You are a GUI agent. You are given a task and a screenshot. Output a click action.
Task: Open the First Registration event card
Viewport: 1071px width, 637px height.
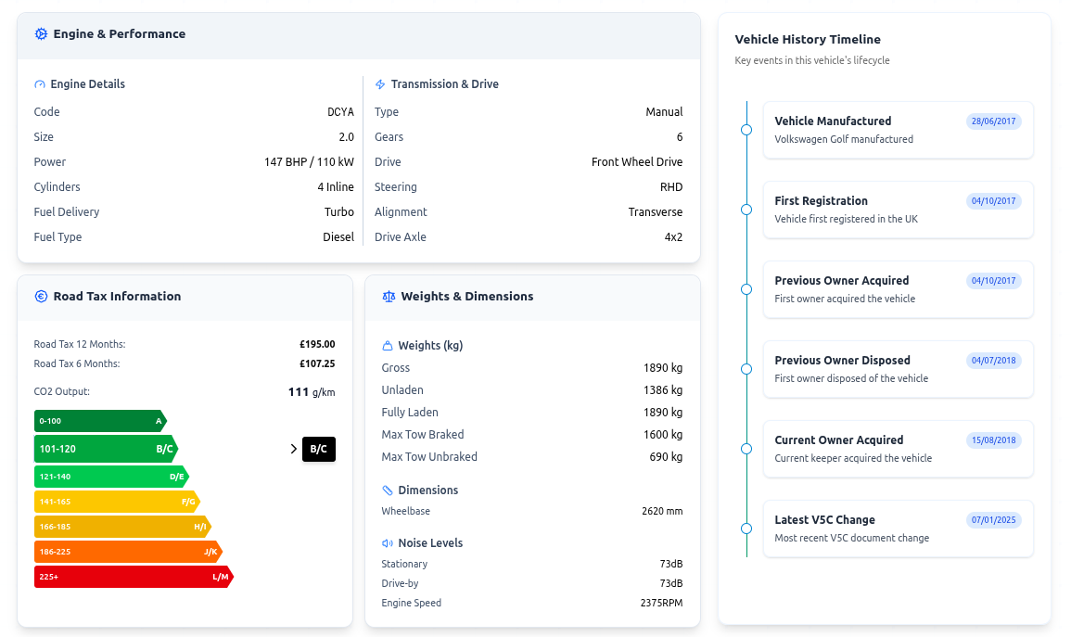tap(899, 210)
